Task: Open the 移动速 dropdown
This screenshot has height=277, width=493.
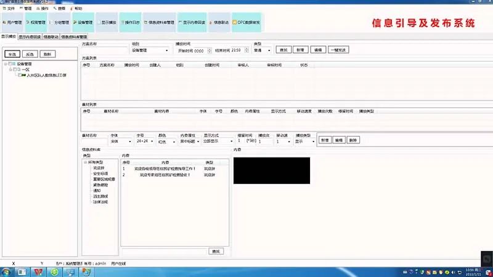Action: coord(283,142)
